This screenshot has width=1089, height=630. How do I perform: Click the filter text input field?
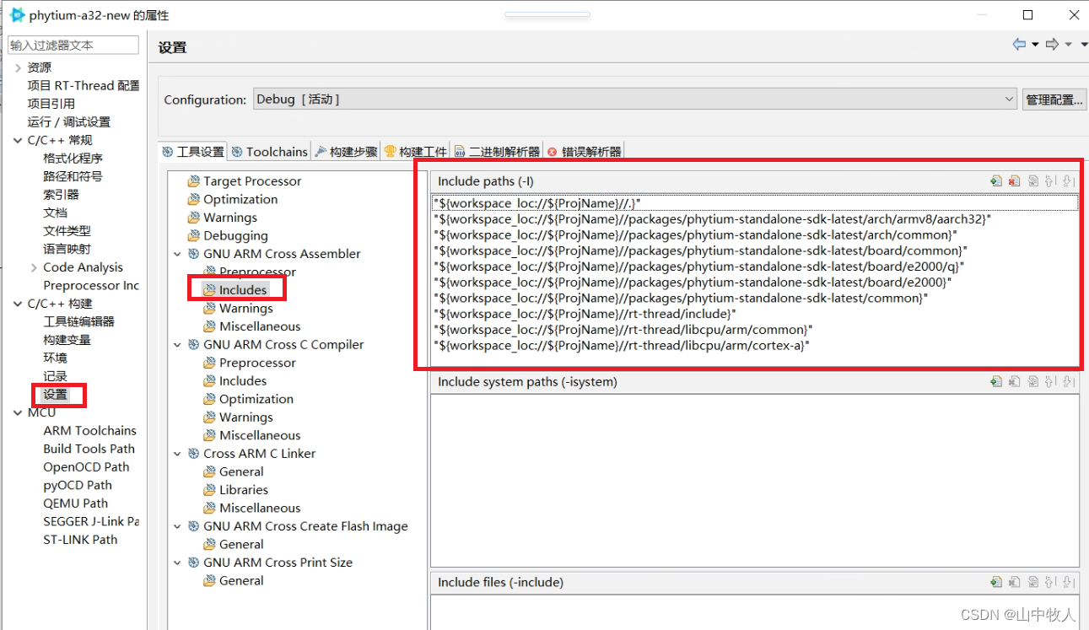pos(73,46)
